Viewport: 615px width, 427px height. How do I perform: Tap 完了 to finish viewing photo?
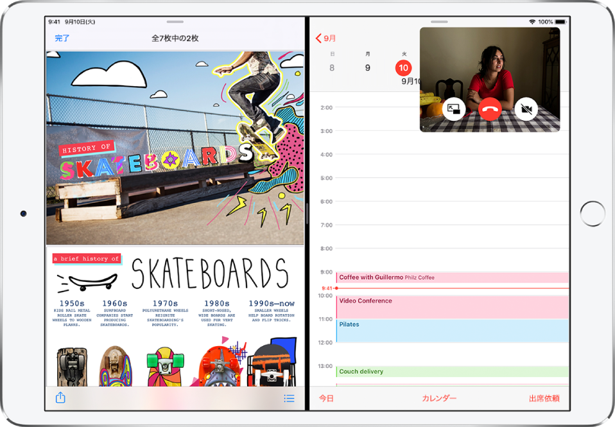(x=62, y=39)
